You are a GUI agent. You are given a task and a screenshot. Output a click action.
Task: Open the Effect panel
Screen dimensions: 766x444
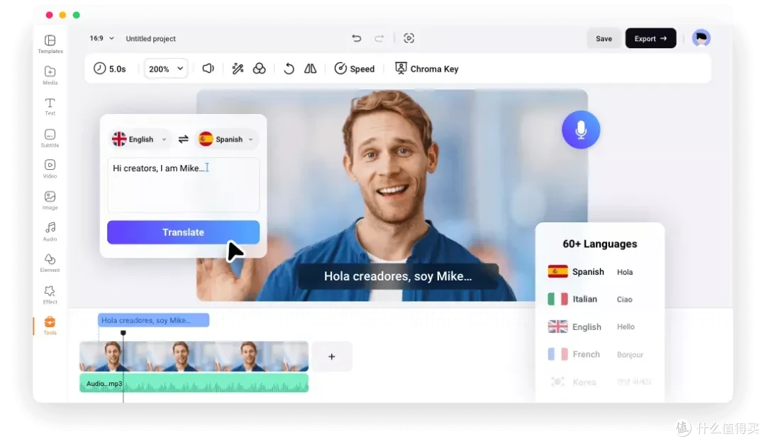(50, 294)
